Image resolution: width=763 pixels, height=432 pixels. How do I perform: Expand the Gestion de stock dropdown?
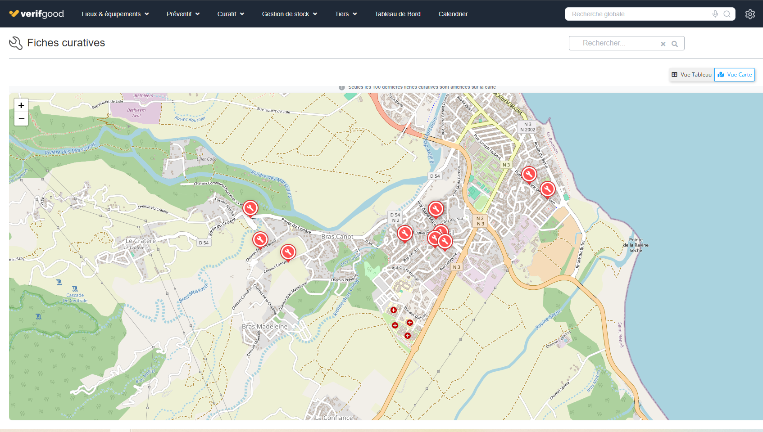(289, 14)
